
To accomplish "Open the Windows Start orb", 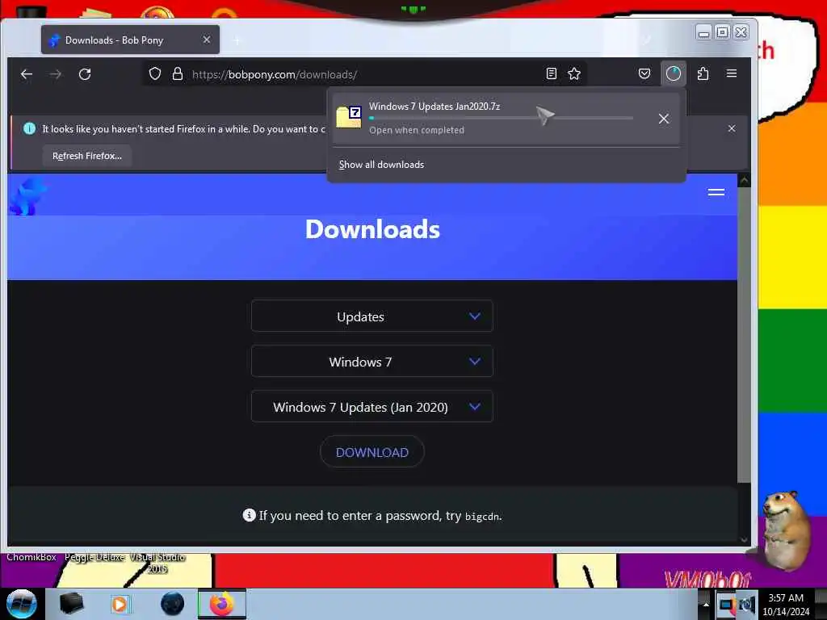I will tap(22, 604).
